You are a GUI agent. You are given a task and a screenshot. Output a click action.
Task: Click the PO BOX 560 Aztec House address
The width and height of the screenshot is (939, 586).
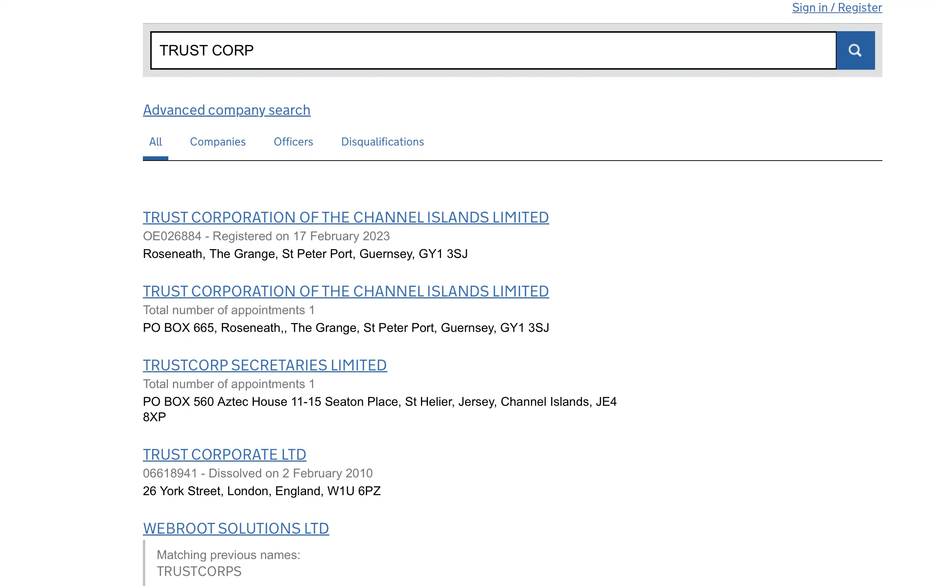click(x=379, y=409)
